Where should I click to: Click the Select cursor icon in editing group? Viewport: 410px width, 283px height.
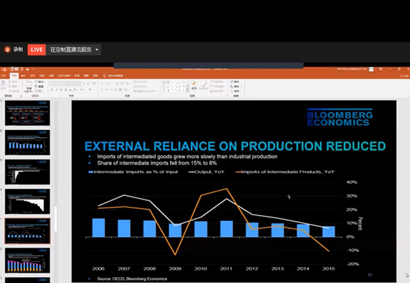point(232,91)
